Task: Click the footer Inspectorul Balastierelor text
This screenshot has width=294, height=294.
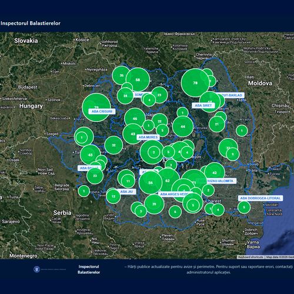Action: (x=89, y=269)
